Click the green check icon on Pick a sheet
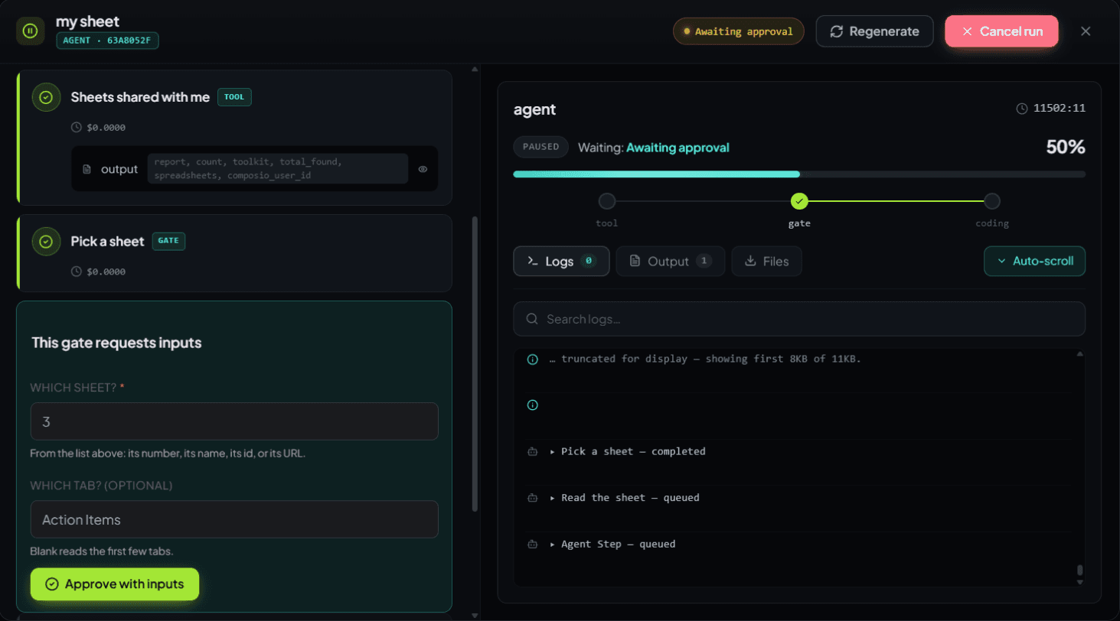This screenshot has height=621, width=1120. click(46, 242)
